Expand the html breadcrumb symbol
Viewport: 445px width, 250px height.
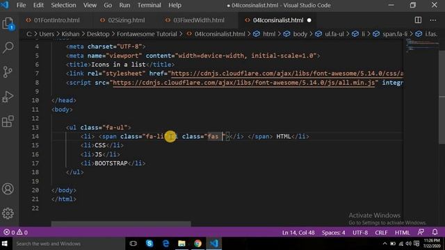click(269, 34)
